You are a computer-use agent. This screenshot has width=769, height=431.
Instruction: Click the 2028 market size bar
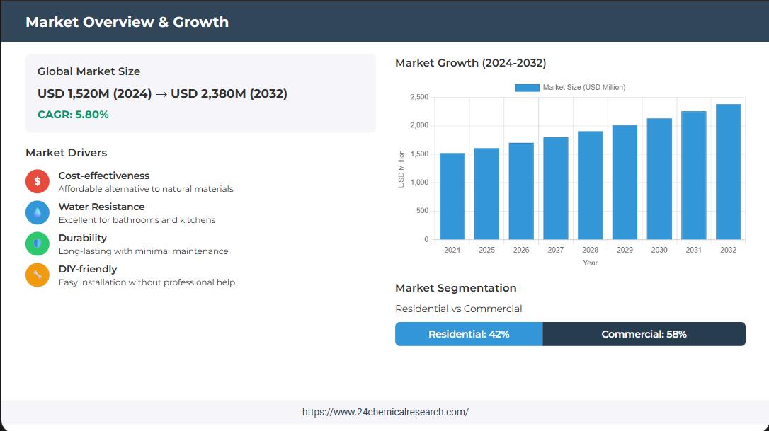[x=590, y=185]
